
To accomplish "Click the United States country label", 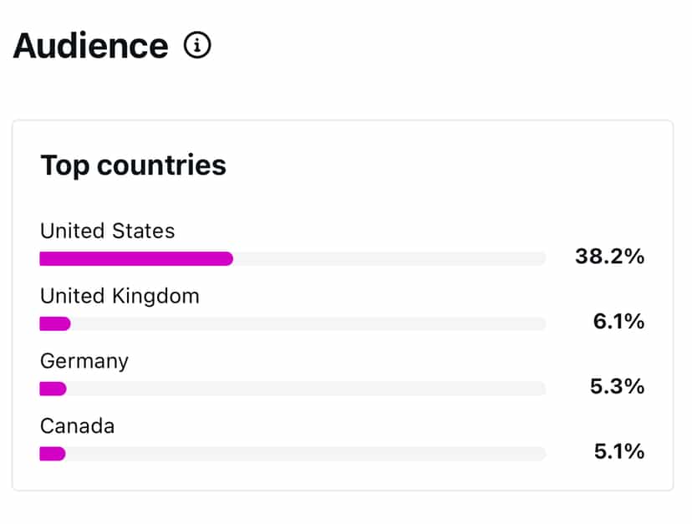I will pos(108,231).
